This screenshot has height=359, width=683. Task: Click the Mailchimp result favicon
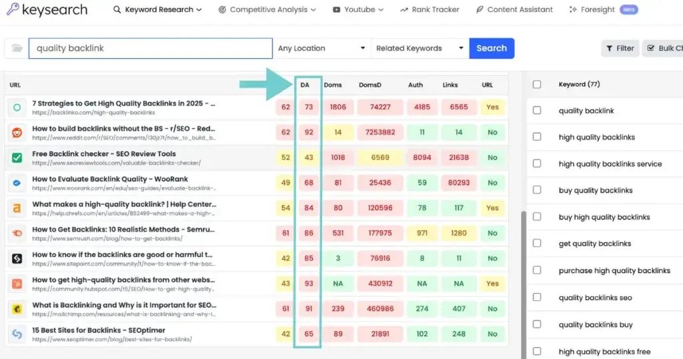click(17, 310)
